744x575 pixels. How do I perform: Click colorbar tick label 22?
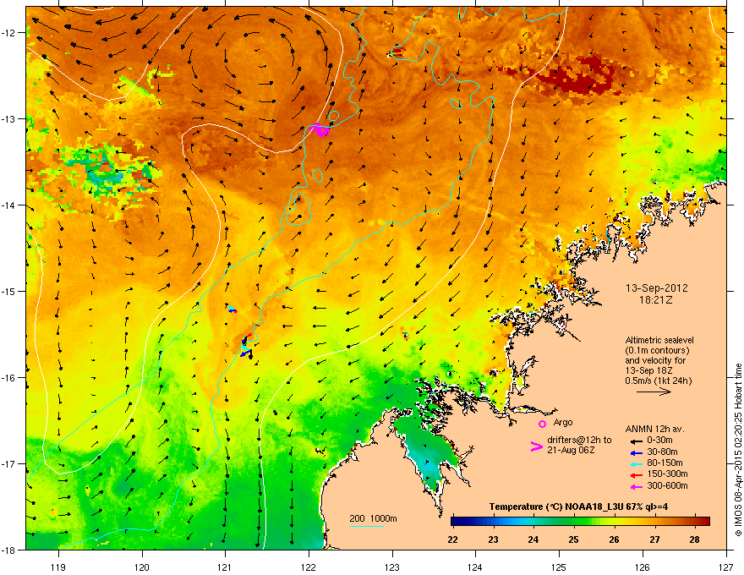click(x=452, y=539)
